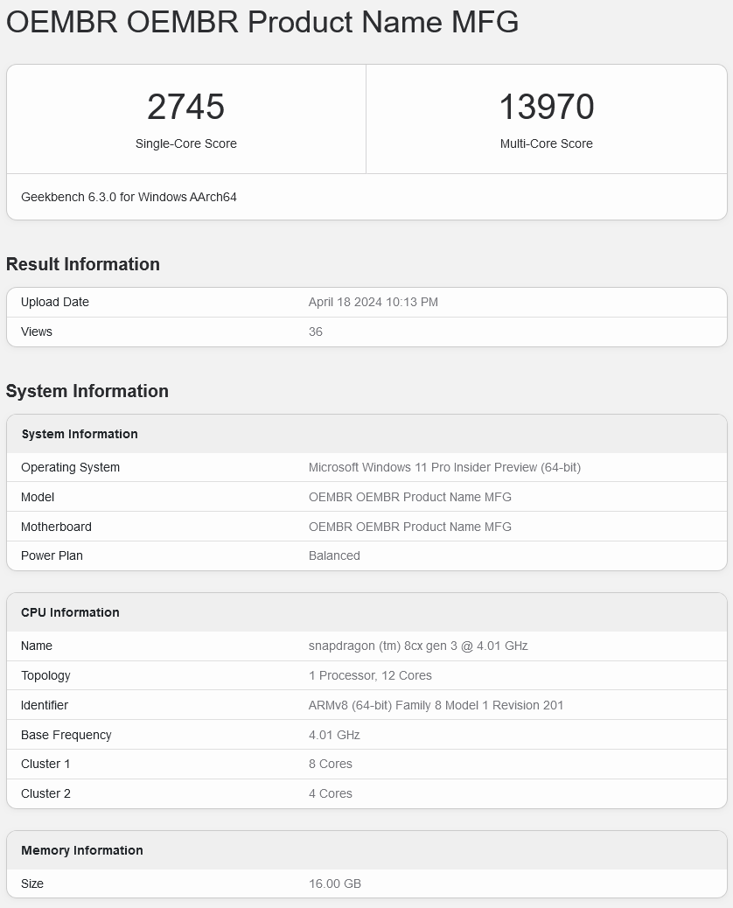Select the 16.00 GB memory size value

pyautogui.click(x=335, y=884)
